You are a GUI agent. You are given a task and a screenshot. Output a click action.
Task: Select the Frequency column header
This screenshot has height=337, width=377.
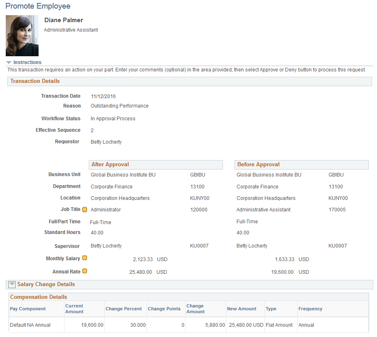point(310,309)
